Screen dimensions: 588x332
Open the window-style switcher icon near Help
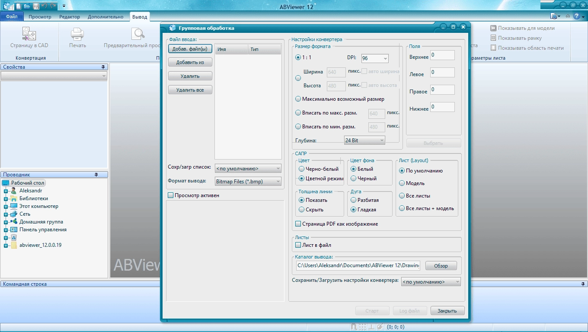point(555,16)
